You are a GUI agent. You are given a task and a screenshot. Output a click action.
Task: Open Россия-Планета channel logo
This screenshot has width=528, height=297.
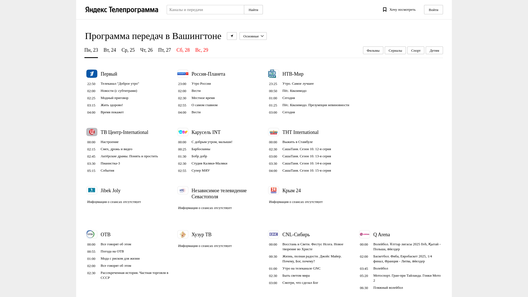(183, 74)
